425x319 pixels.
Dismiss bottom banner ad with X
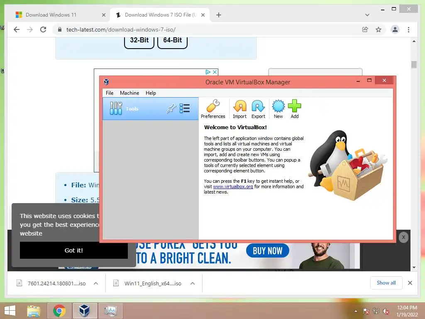tap(403, 237)
